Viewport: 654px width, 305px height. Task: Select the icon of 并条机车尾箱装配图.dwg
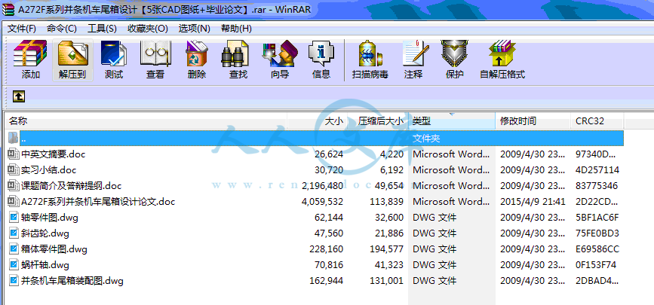[14, 281]
